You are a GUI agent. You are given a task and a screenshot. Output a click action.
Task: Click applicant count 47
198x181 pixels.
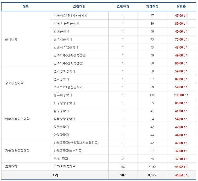[152, 16]
